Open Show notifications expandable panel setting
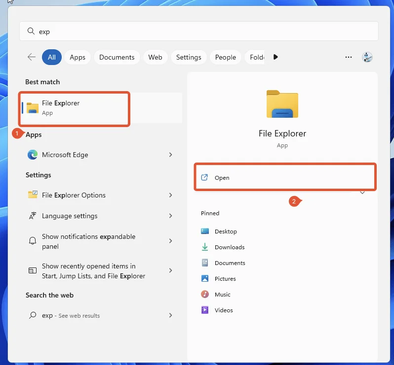The width and height of the screenshot is (394, 365). 101,241
